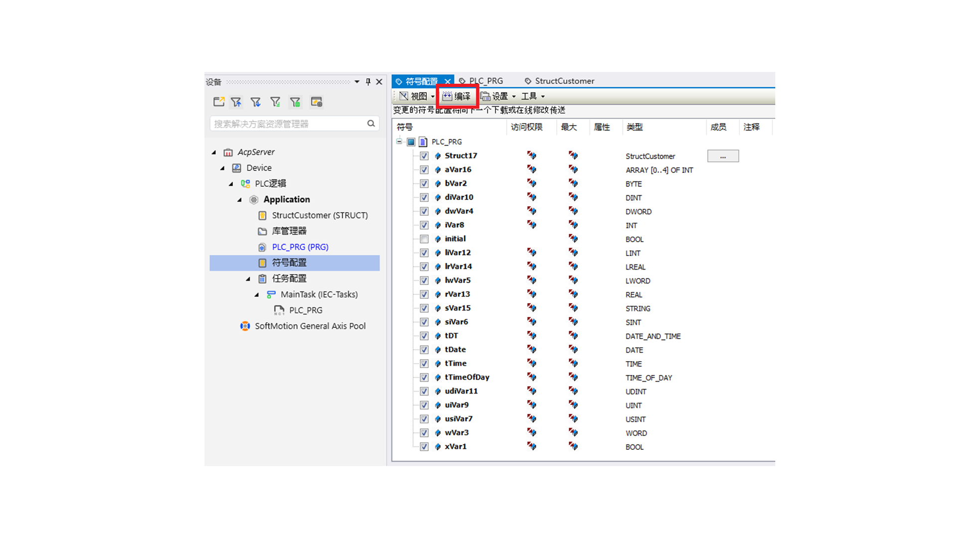This screenshot has height=538, width=956.
Task: Click maximal access icon for udiVar11
Action: pyautogui.click(x=573, y=392)
